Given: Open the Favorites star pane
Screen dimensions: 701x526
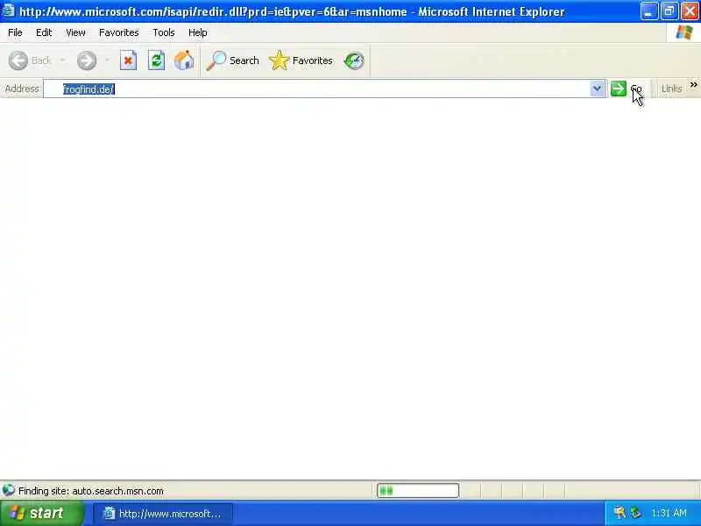Looking at the screenshot, I should click(301, 60).
